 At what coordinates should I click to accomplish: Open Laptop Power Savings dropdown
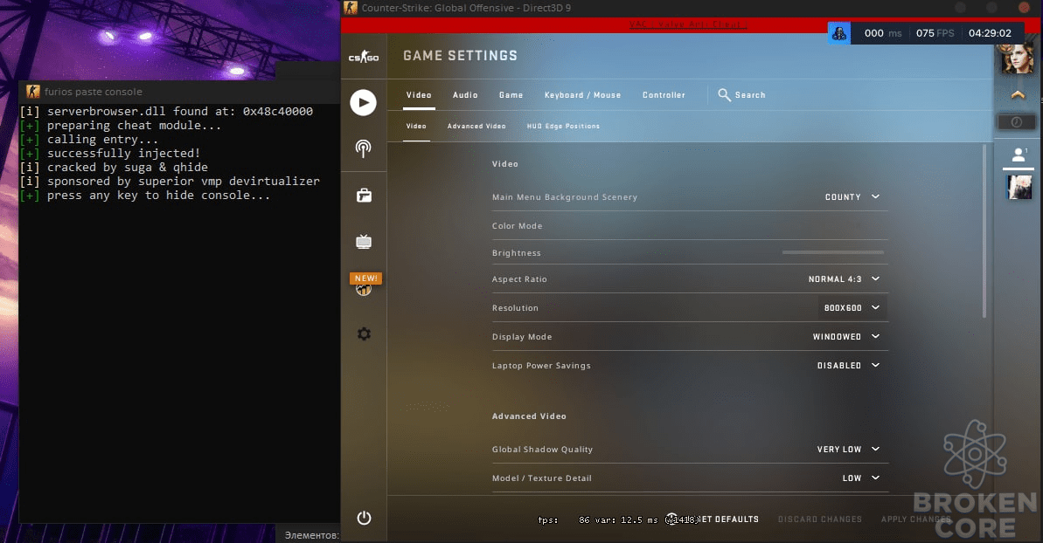[x=849, y=366]
